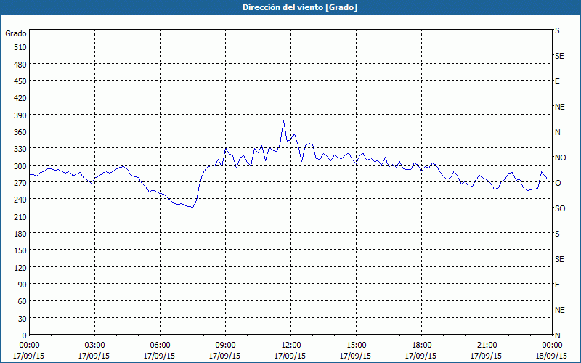The image size is (581, 363).
Task: Pick the 240 value on left axis
Action: click(21, 200)
